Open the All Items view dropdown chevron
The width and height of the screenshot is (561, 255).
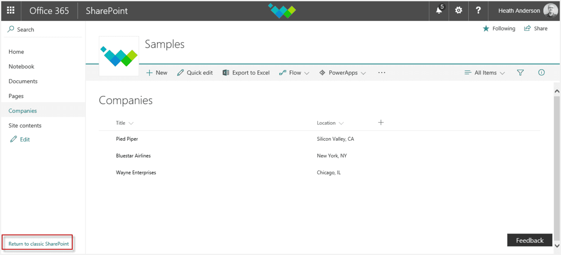pyautogui.click(x=502, y=73)
